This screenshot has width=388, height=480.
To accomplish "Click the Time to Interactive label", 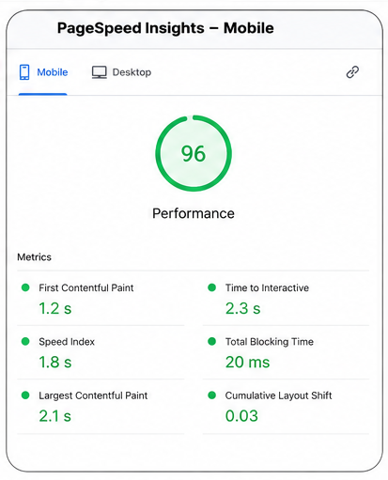I will pos(267,287).
